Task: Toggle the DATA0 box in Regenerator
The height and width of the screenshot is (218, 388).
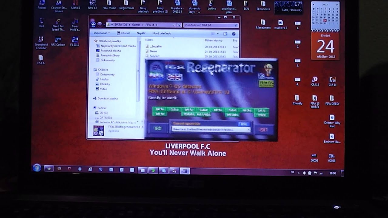Action: [159, 110]
